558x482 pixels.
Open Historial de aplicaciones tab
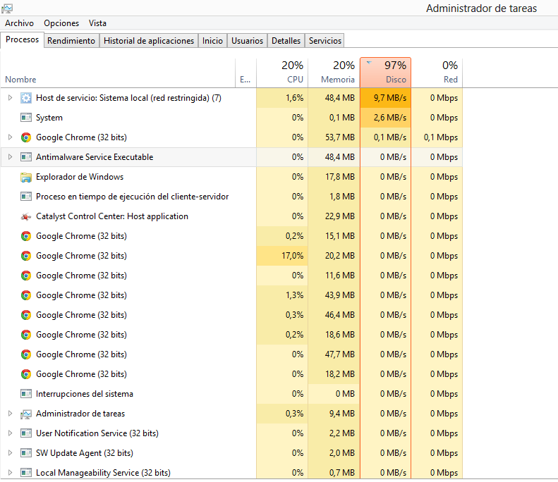pos(149,41)
